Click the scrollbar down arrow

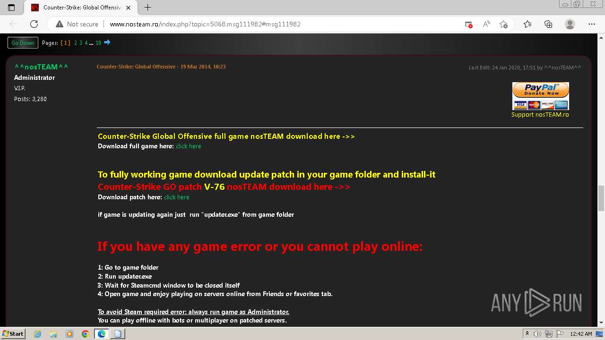click(601, 323)
